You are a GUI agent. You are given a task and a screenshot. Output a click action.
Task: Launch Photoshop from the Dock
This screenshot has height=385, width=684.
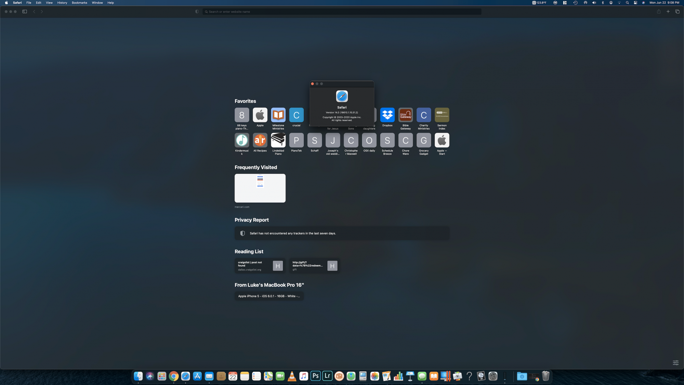(x=316, y=376)
